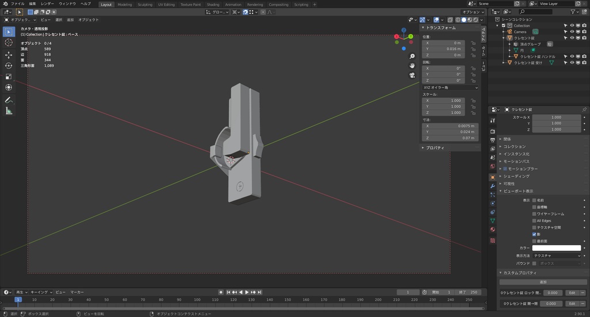Click the カラー white color swatch
Screen dimensions: 590x317
pyautogui.click(x=556, y=248)
